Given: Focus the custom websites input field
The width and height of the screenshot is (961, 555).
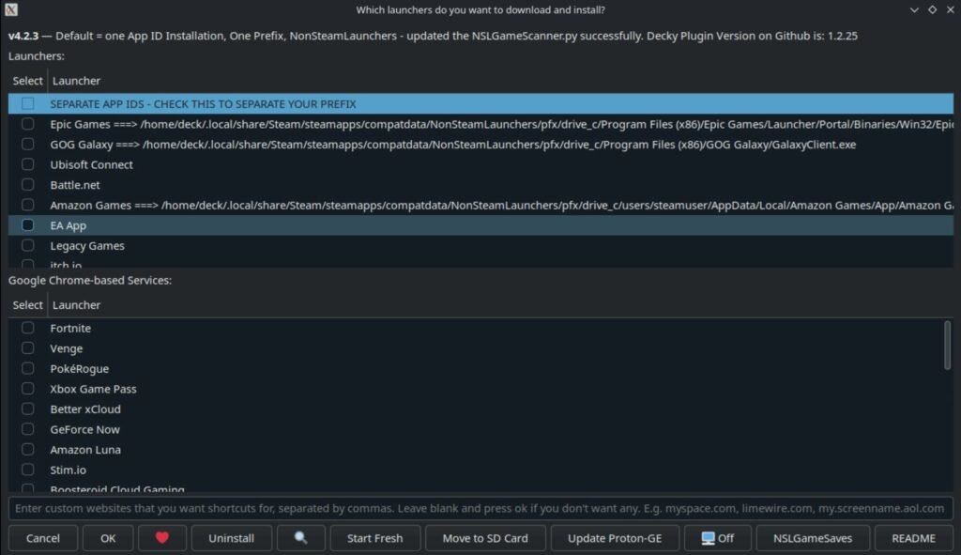Looking at the screenshot, I should tap(480, 508).
